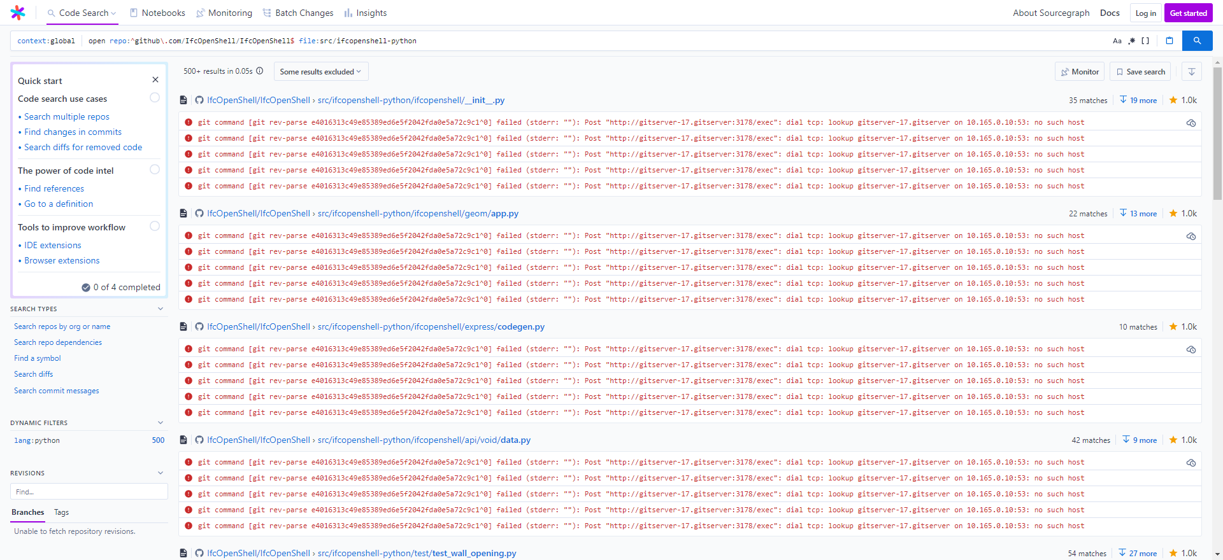Click the file icon beside __init__.py result
The width and height of the screenshot is (1223, 560).
183,100
